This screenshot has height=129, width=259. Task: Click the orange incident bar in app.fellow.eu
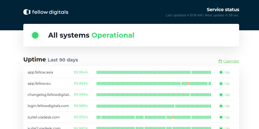[189, 84]
